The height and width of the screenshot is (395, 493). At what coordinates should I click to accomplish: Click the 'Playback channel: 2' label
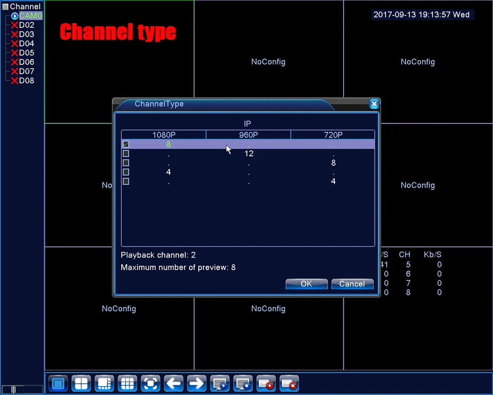(x=158, y=255)
